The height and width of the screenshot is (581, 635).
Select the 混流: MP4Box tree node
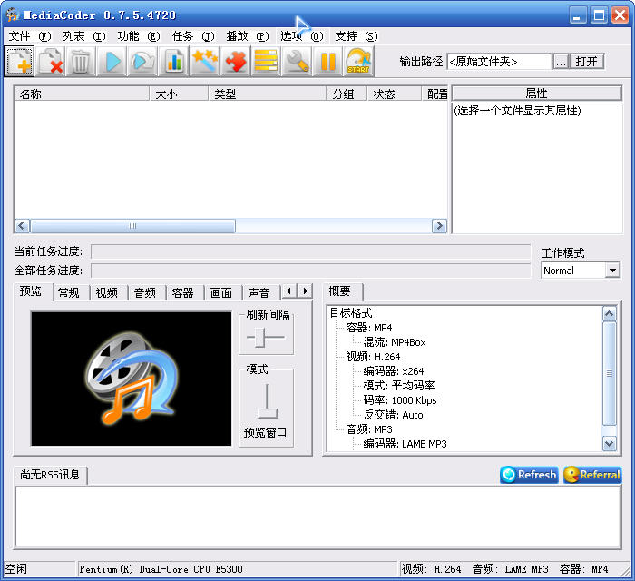tap(395, 342)
